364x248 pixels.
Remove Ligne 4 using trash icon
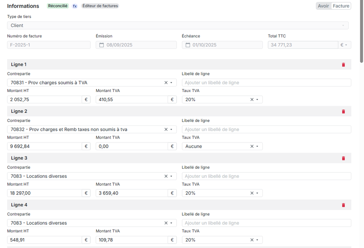pyautogui.click(x=343, y=205)
